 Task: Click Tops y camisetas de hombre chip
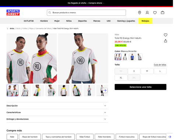tap(59, 137)
